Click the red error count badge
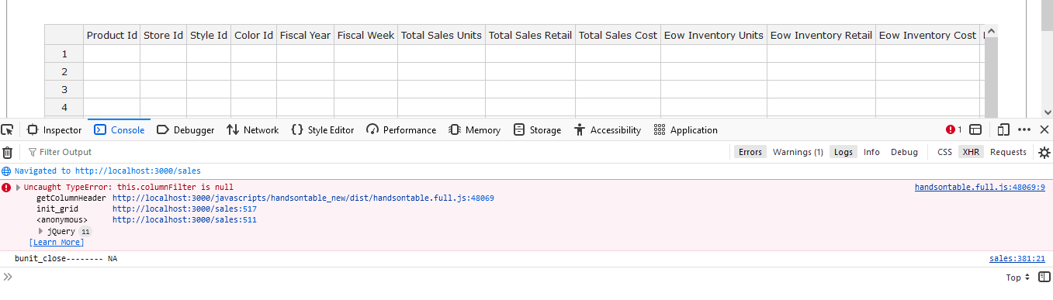This screenshot has height=300, width=1053. 954,129
